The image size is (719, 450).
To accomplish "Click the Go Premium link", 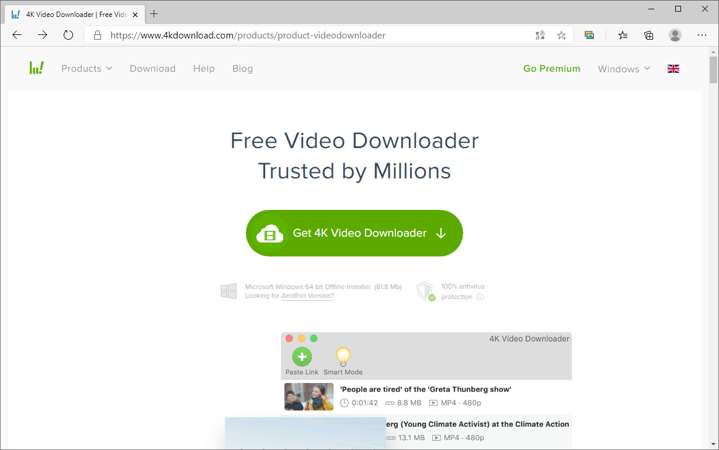I will pos(552,69).
